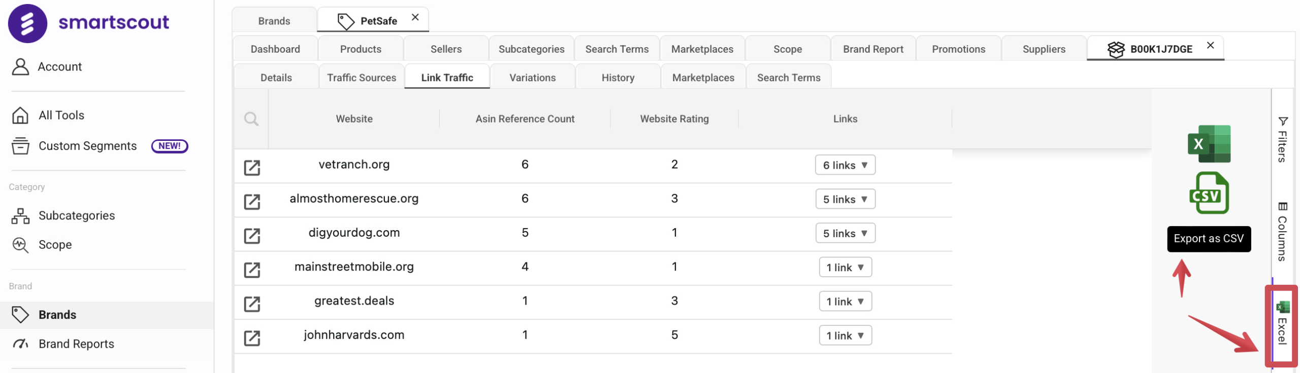Screen dimensions: 1300x373
Task: Export table using the Excel icon
Action: click(x=1209, y=144)
